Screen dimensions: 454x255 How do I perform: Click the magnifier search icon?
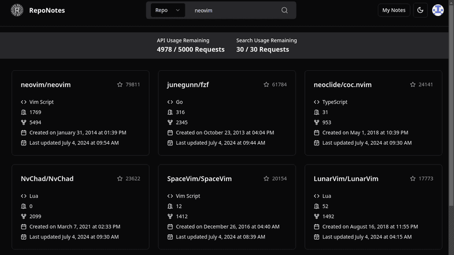[285, 10]
